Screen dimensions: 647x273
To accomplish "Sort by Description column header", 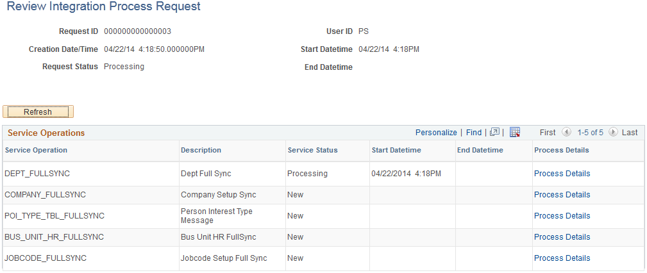I will pyautogui.click(x=201, y=150).
